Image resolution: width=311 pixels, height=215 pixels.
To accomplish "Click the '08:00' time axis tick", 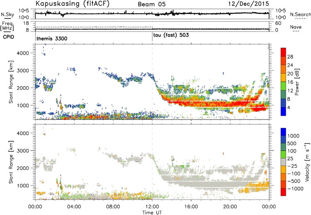I will (113, 207).
